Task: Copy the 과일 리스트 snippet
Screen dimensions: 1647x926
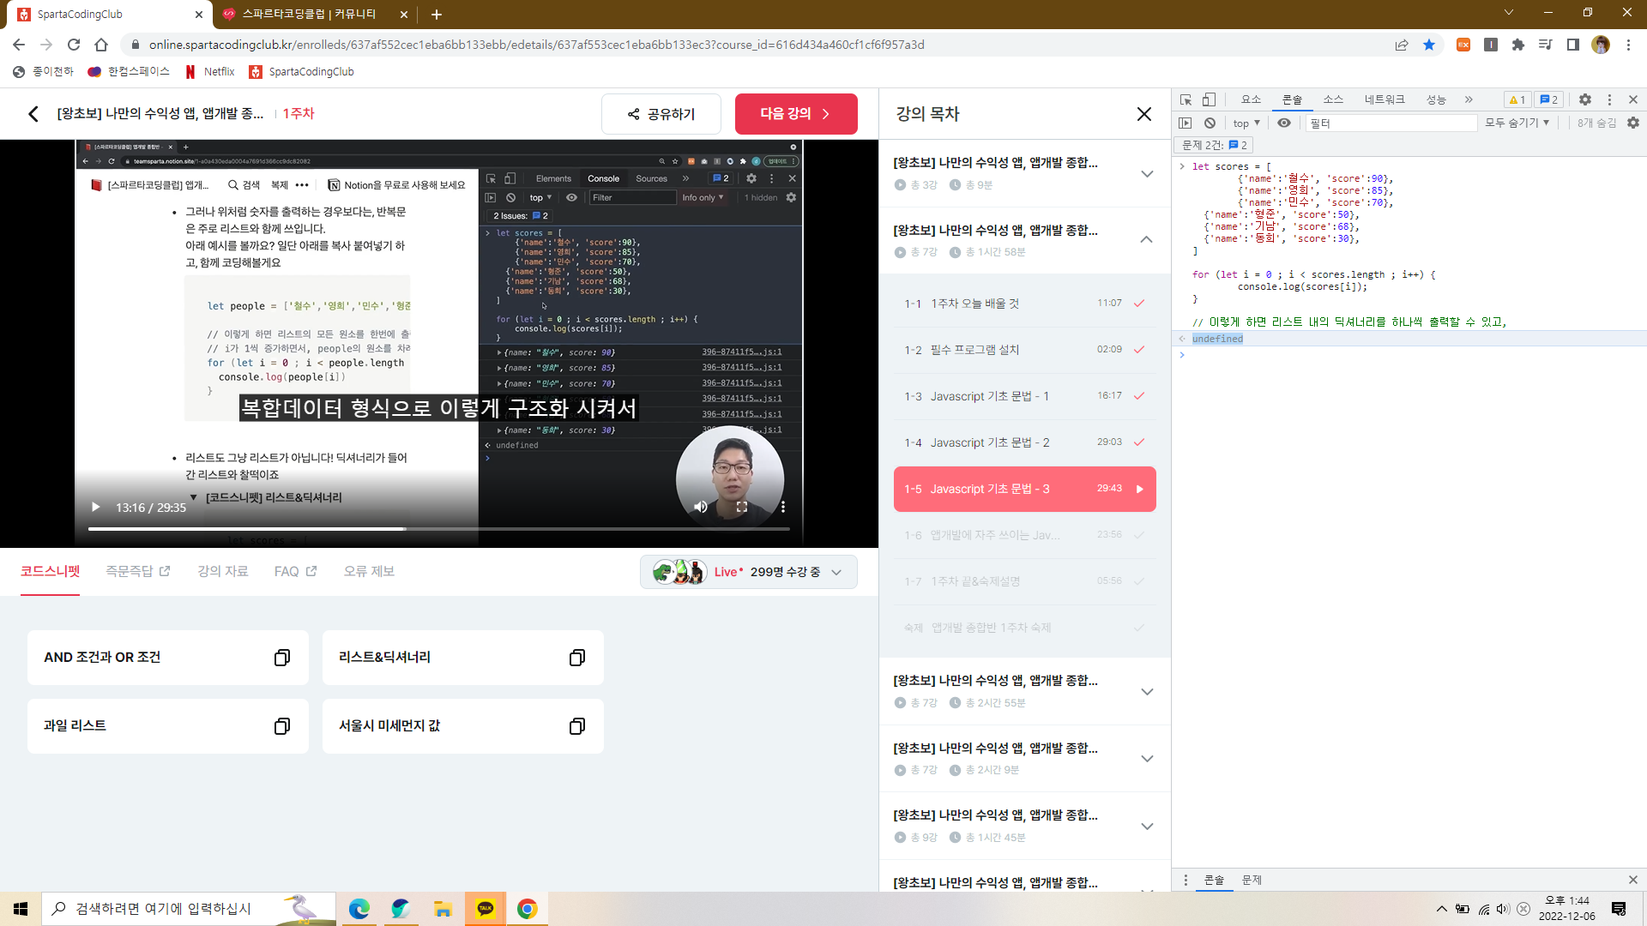Action: tap(282, 726)
